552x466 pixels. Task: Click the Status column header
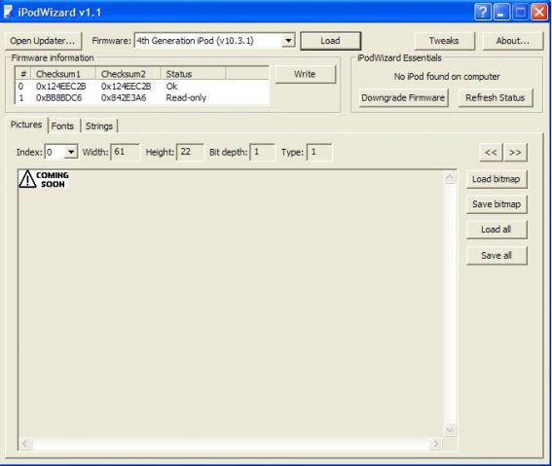point(194,74)
